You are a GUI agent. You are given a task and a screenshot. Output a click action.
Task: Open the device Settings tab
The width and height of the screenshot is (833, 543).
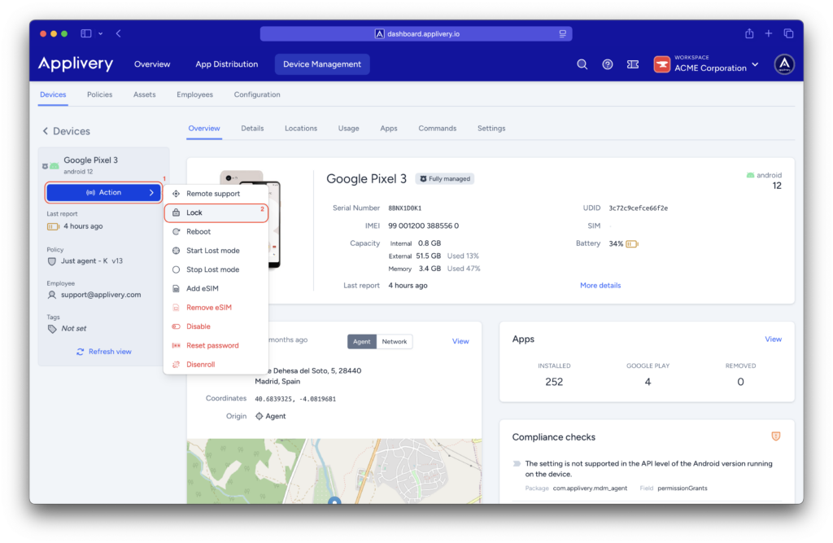(491, 129)
